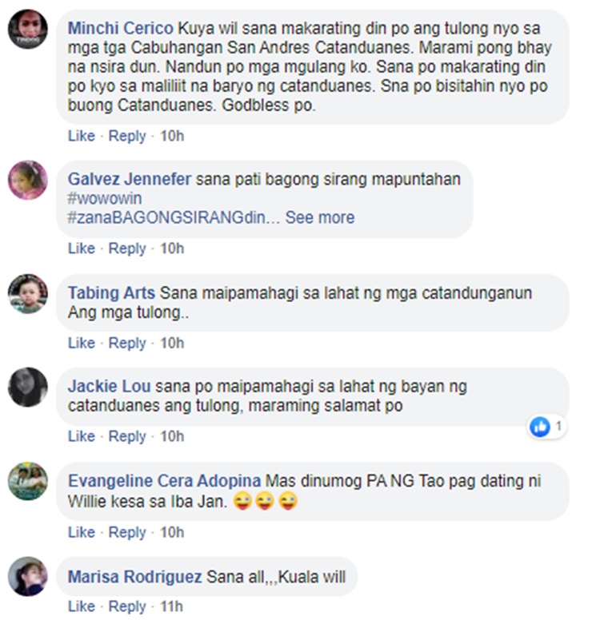Like Evangeline Cera Adopina's comment
This screenshot has height=620, width=600.
click(x=82, y=532)
